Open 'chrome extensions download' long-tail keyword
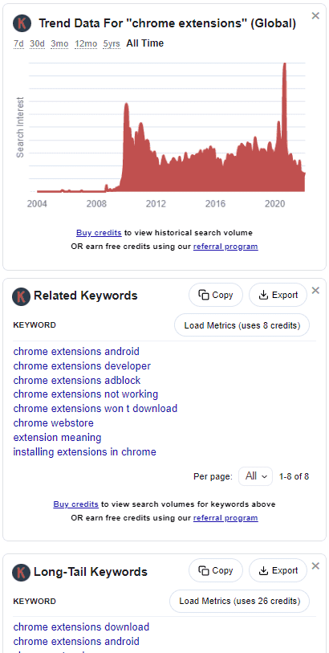Image resolution: width=329 pixels, height=653 pixels. pyautogui.click(x=81, y=627)
